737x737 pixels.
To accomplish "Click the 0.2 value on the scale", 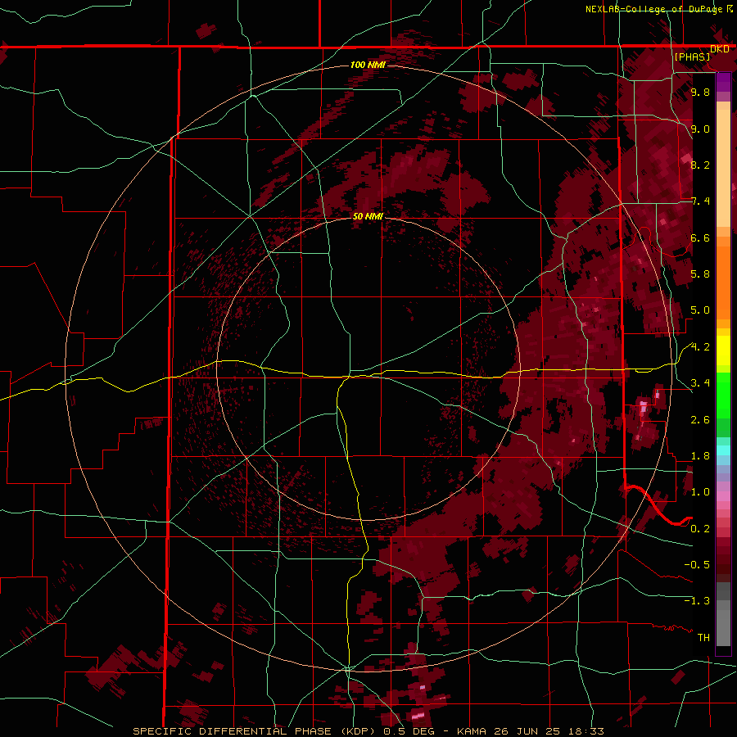I will [x=700, y=528].
